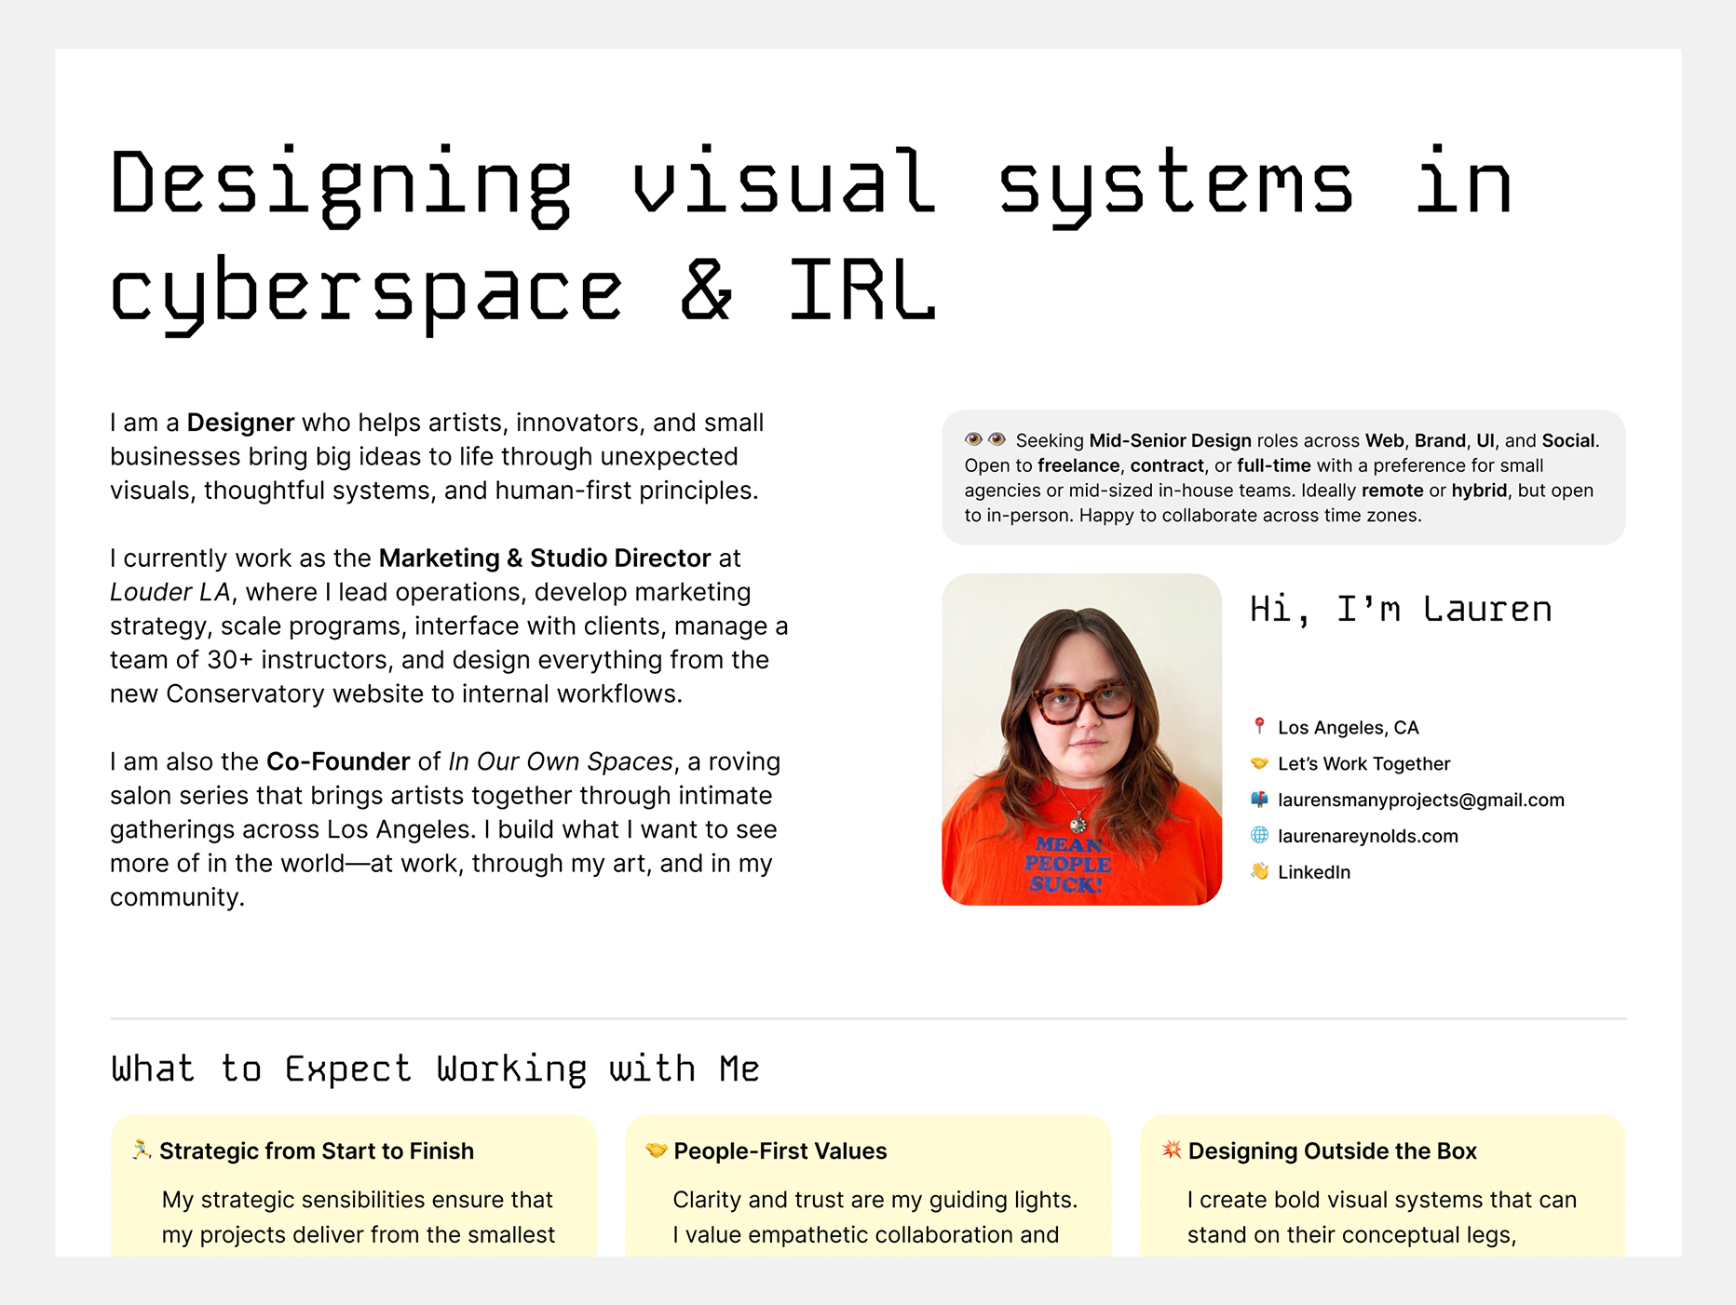Click the Los Angeles, CA location text
Viewport: 1736px width, 1305px height.
1349,727
